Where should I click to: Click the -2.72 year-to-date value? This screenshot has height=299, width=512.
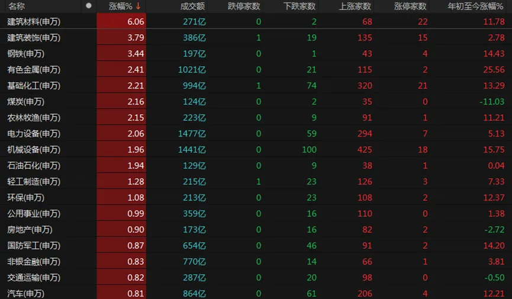click(x=494, y=229)
